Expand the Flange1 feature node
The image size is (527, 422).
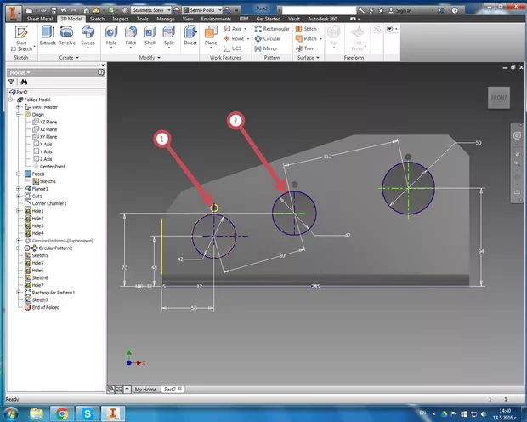pyautogui.click(x=19, y=188)
